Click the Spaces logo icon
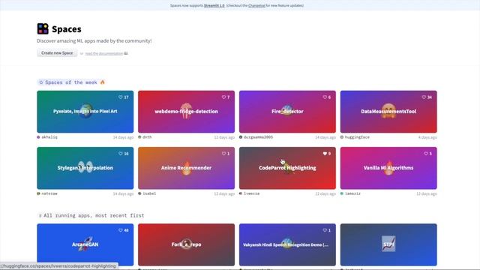 (43, 28)
